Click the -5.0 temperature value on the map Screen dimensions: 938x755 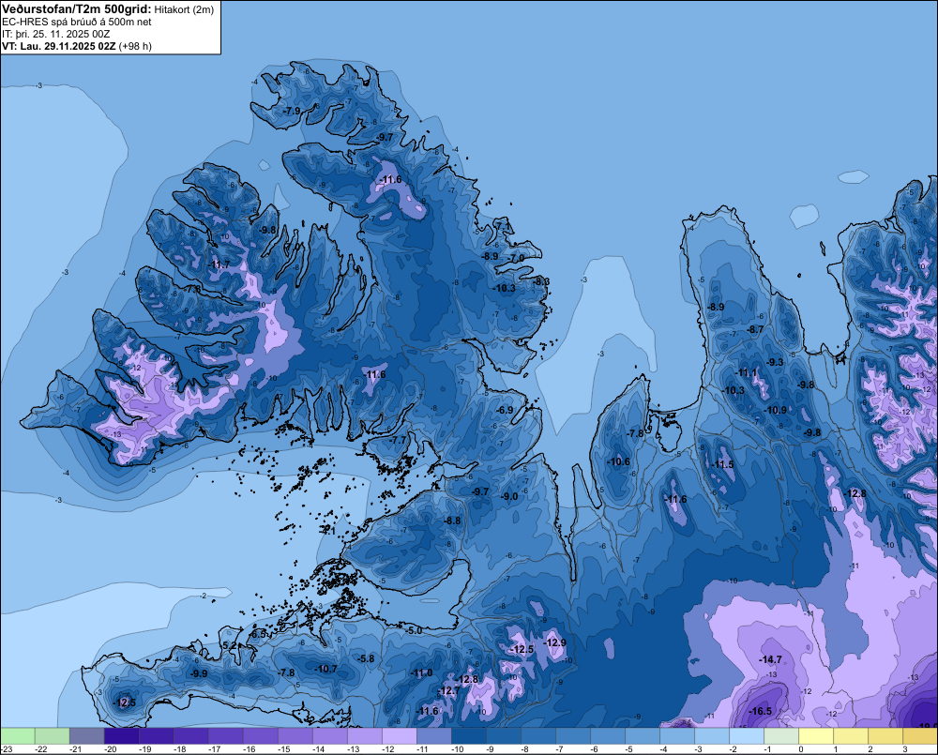click(x=414, y=630)
